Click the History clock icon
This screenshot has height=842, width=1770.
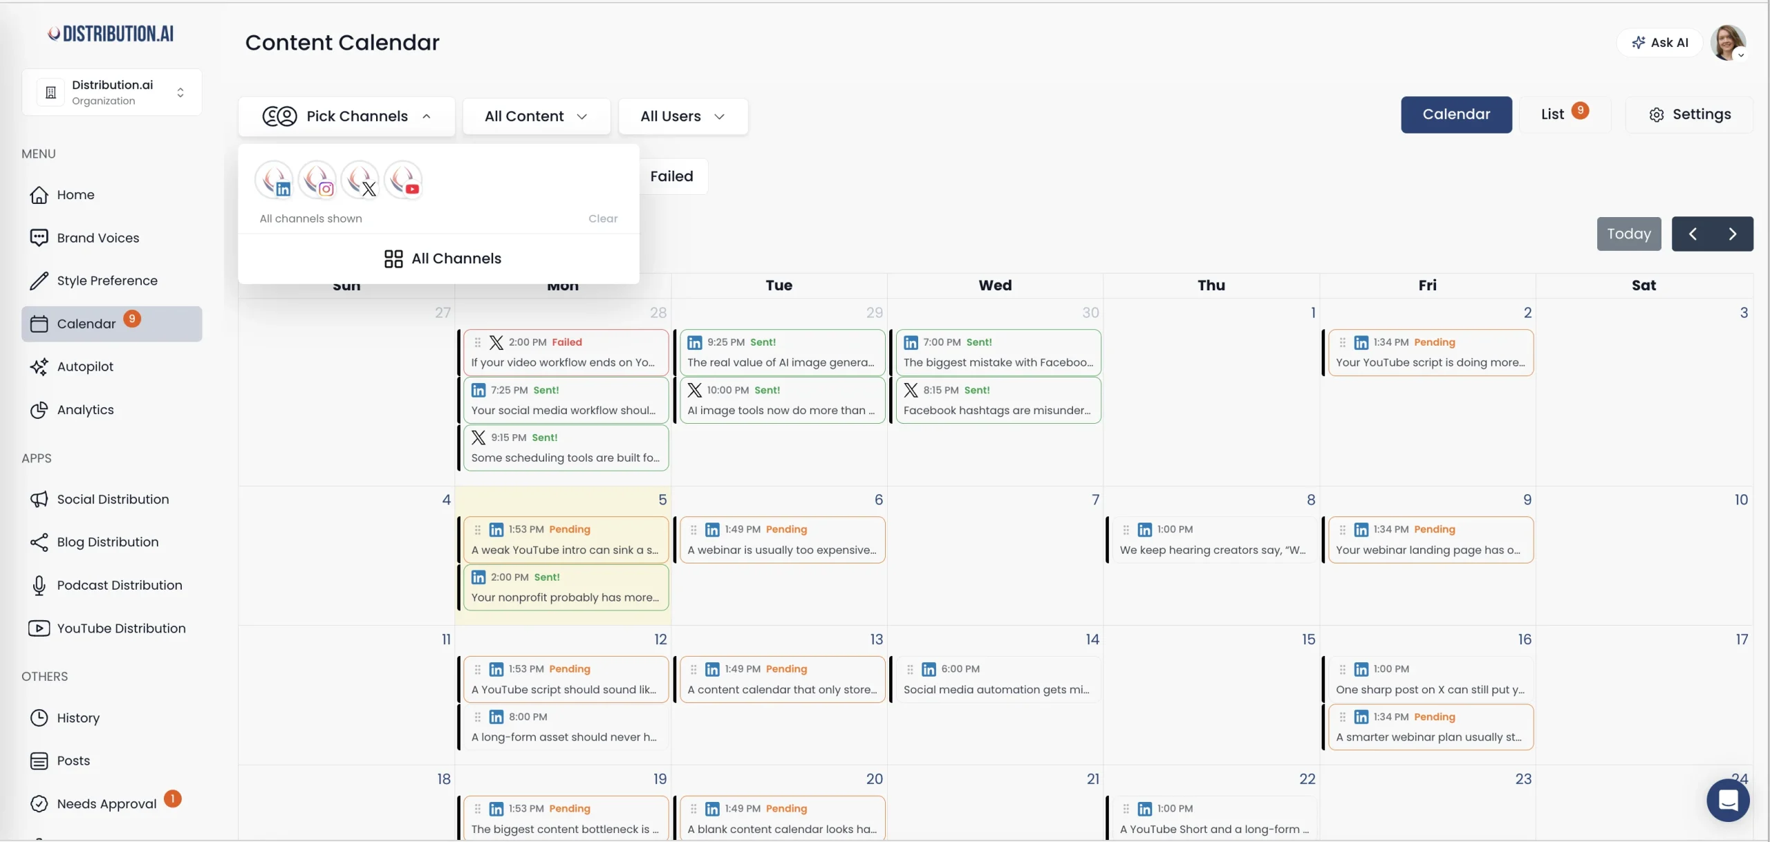coord(39,718)
